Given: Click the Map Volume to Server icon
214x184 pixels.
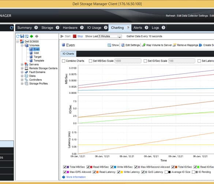Looking at the screenshot, I should pos(143,45).
